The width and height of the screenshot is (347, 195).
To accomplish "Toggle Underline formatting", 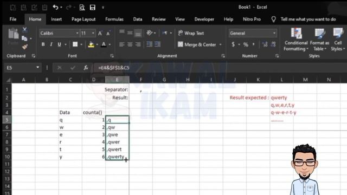I will pyautogui.click(x=59, y=44).
